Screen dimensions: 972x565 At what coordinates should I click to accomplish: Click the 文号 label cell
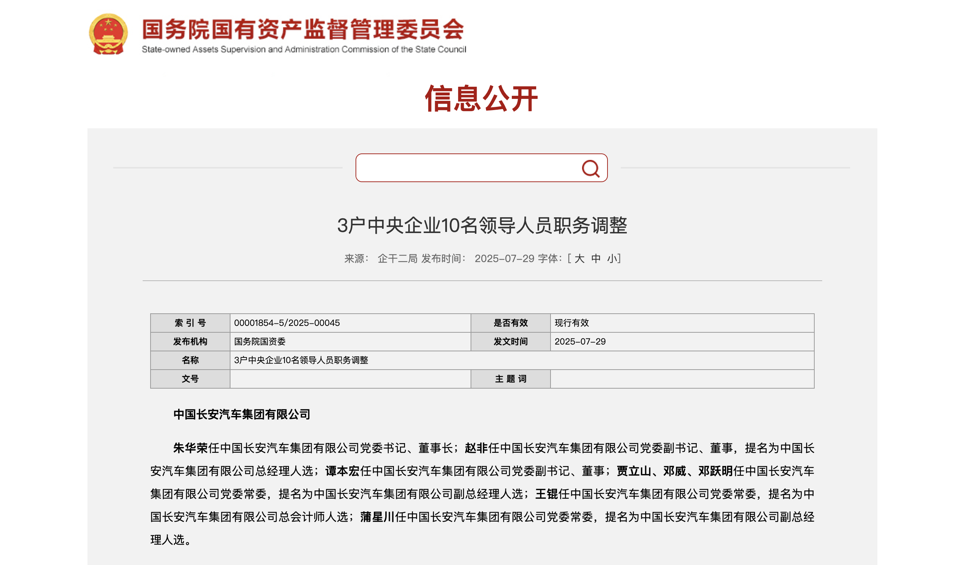[190, 379]
